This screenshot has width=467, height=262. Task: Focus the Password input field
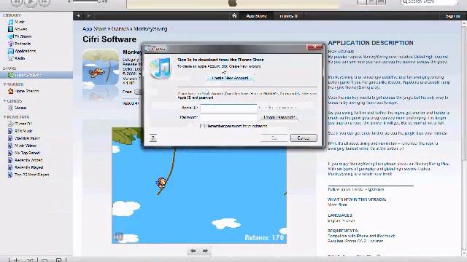(x=228, y=117)
